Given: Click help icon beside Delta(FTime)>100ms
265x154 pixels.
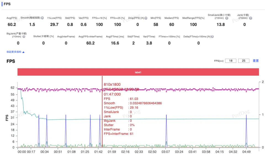Looking at the screenshot, I should [212, 36].
